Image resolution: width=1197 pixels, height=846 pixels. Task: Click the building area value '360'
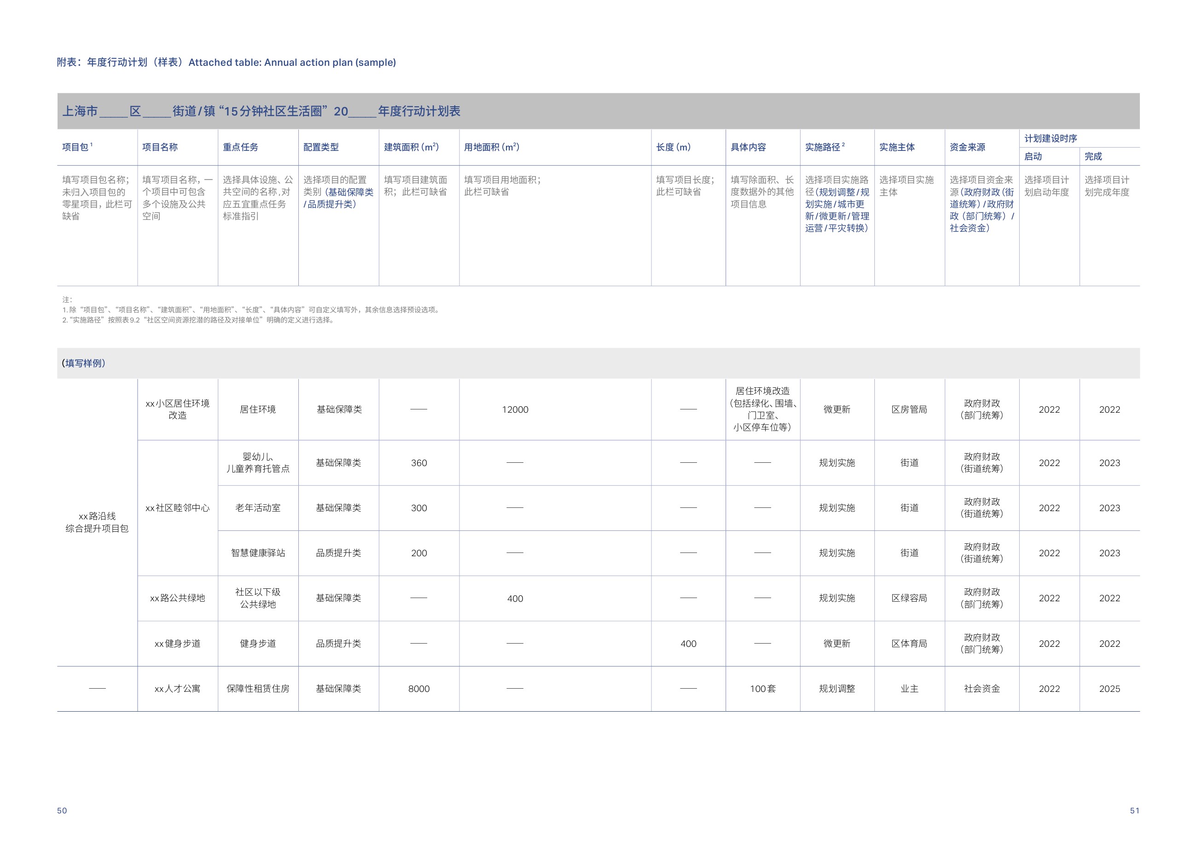coord(419,463)
